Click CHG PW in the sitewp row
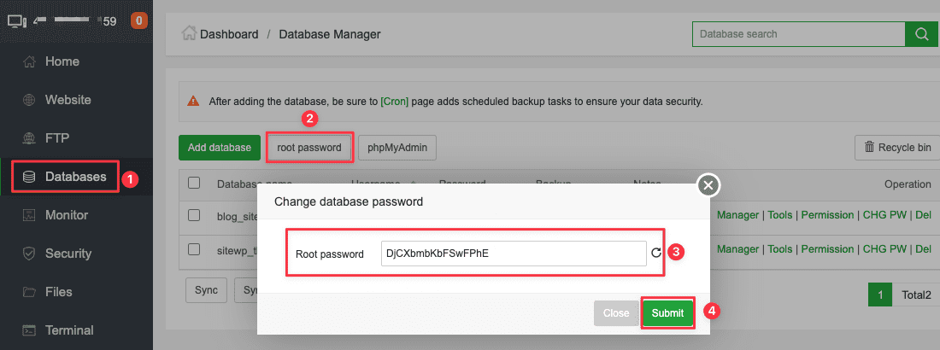 884,248
